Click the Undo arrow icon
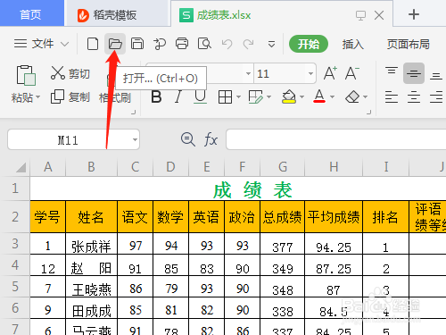The width and height of the screenshot is (446, 335). point(227,44)
